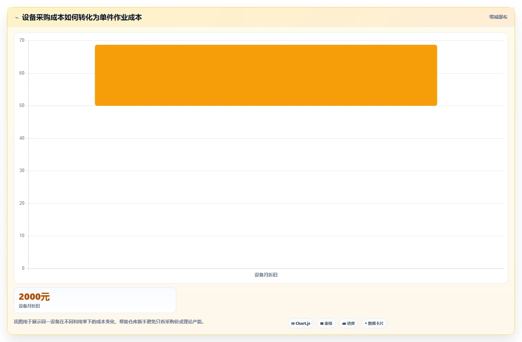
Task: Click the 增减瀑布 label in header
Action: tap(498, 17)
